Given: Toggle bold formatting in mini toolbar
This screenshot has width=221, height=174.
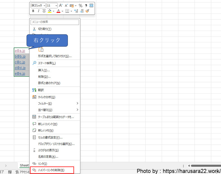Looking at the screenshot, I should pos(33,11).
